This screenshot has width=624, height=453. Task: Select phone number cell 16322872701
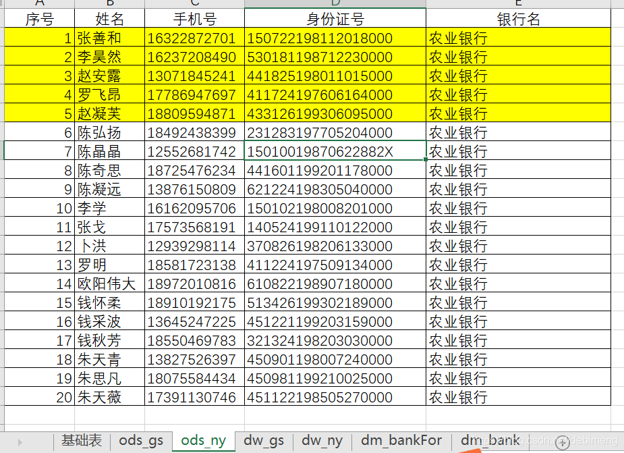(x=194, y=37)
